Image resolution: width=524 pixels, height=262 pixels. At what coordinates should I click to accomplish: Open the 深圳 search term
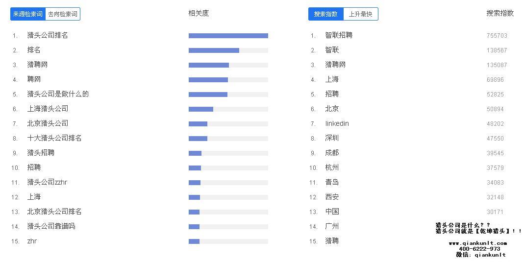tap(332, 138)
